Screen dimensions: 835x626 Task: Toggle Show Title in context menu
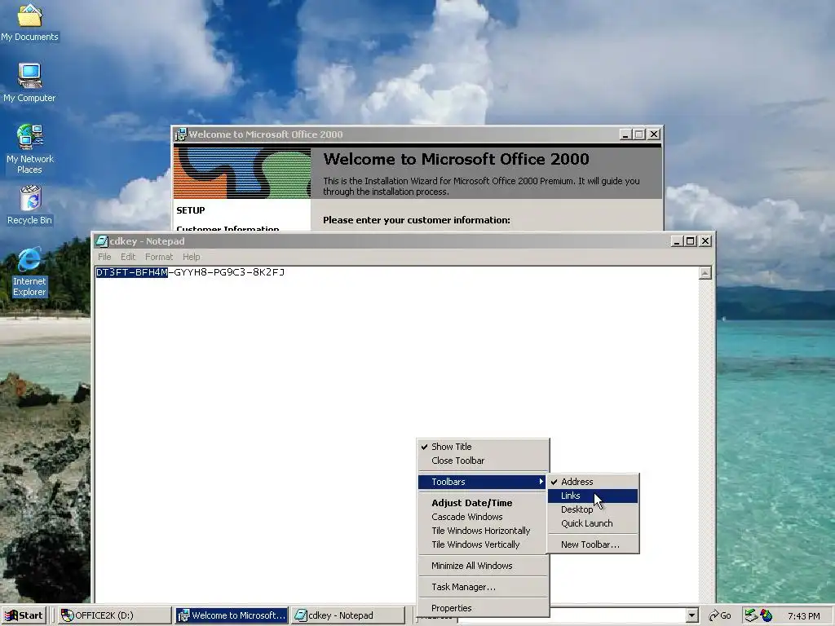click(483, 447)
